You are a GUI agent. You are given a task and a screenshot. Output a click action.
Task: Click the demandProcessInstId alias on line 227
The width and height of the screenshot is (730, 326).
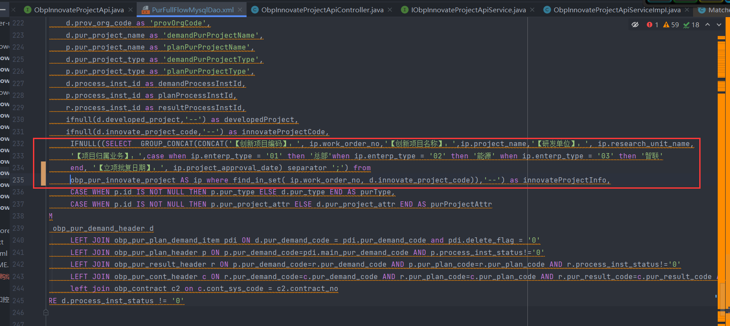[x=200, y=84]
